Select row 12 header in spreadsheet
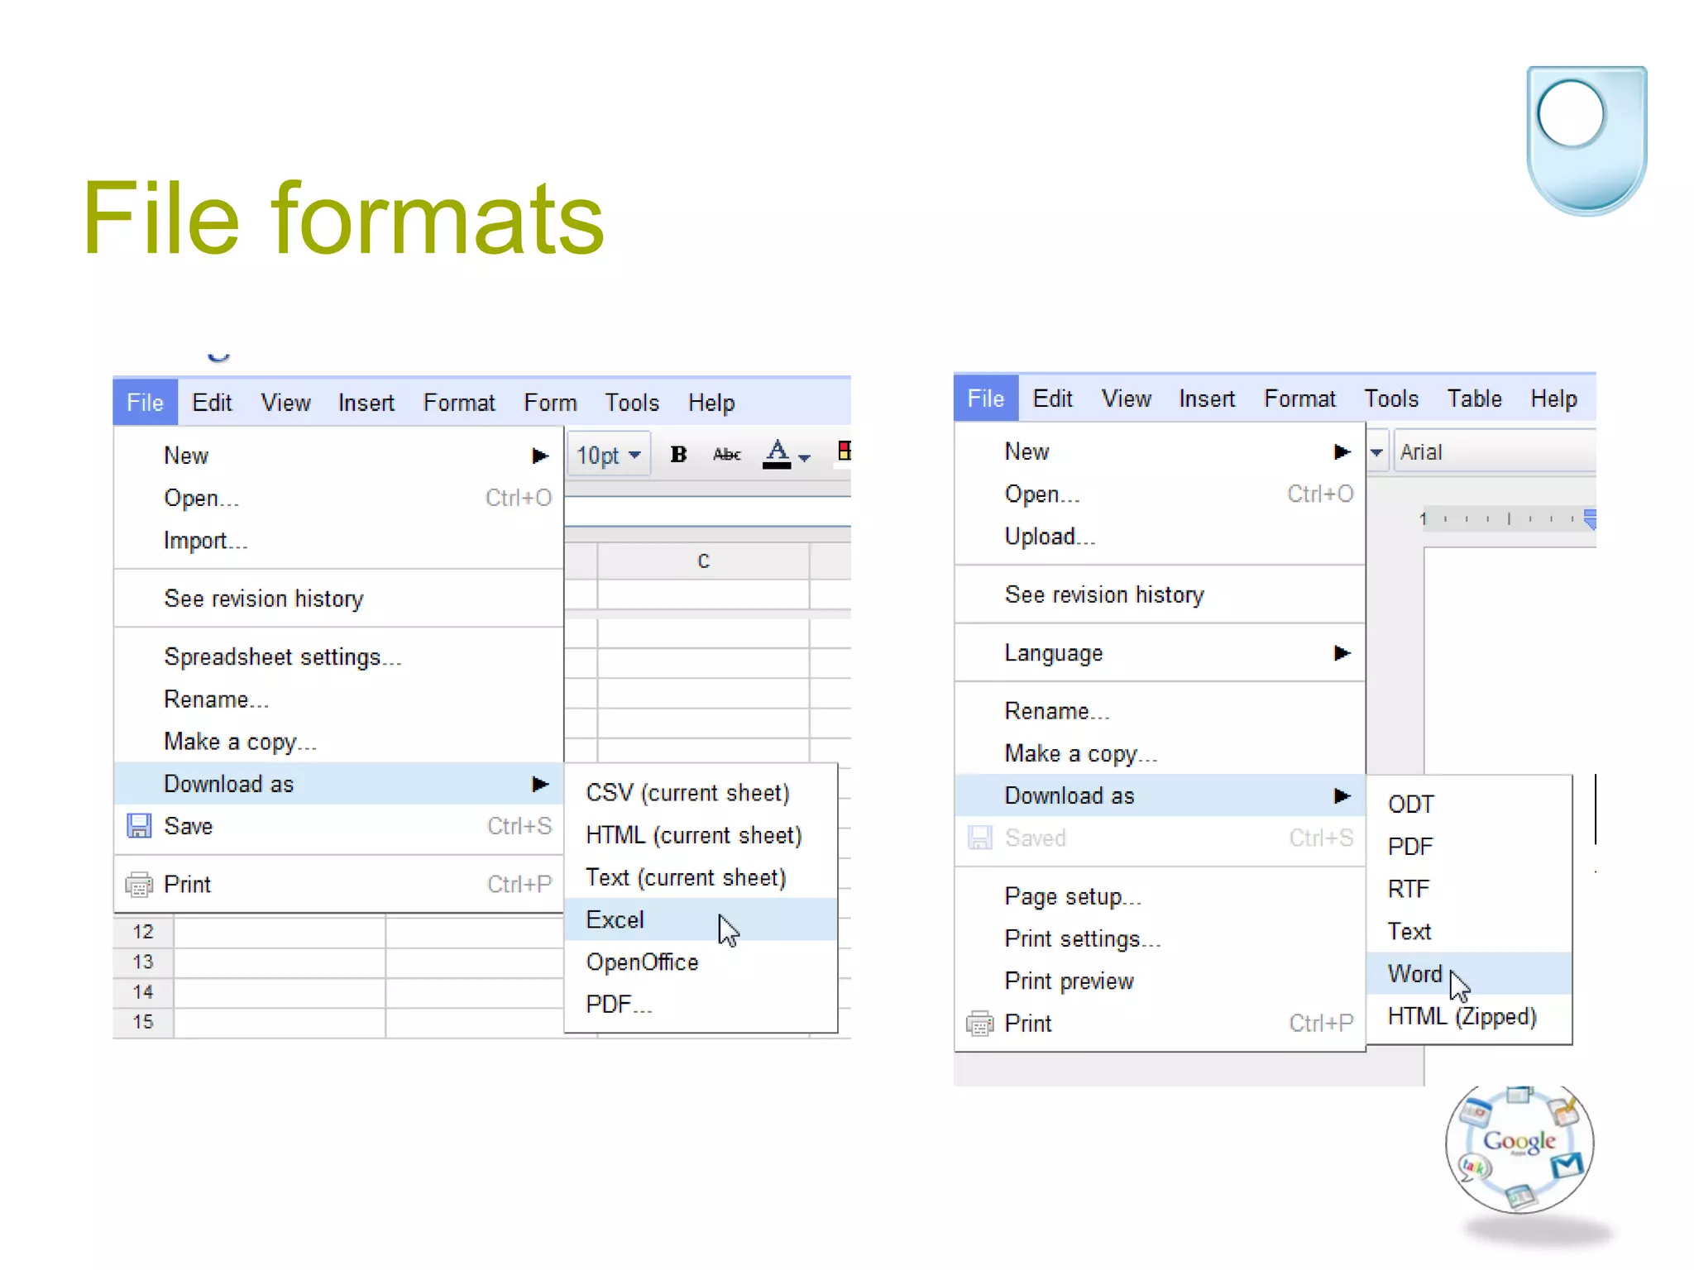Viewport: 1694px width, 1270px height. [x=143, y=932]
